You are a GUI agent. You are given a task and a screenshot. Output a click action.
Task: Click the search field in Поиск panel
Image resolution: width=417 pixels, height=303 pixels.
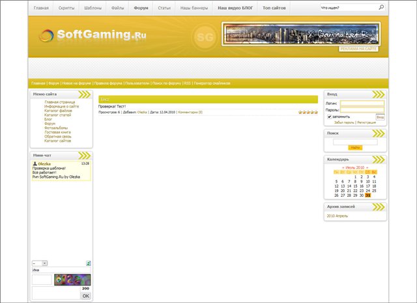click(355, 142)
